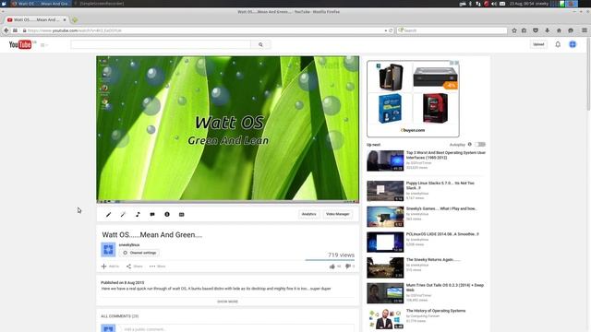Open Puppy Linux Slacko video thumbnail
The width and height of the screenshot is (591, 332).
(385, 191)
